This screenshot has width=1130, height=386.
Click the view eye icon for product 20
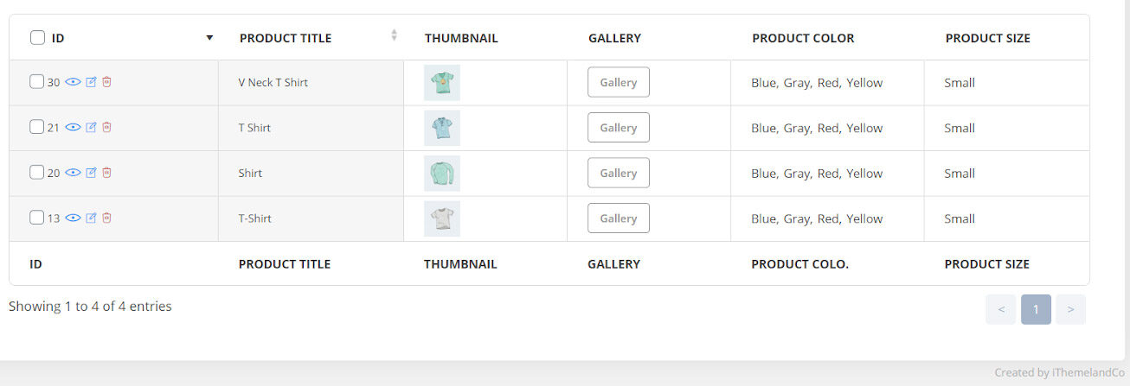coord(74,173)
